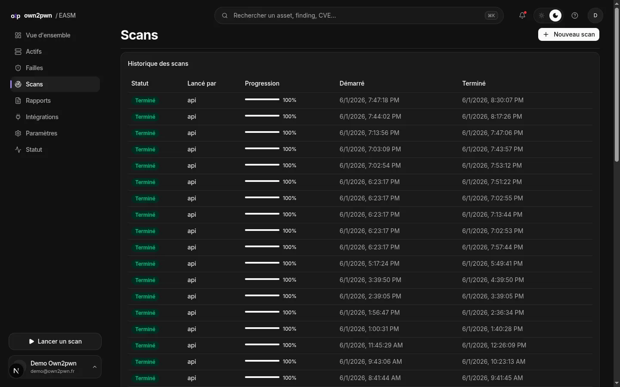This screenshot has width=620, height=387.
Task: Select start time '6/1/2026, 8:41:44 AM'
Action: point(370,378)
